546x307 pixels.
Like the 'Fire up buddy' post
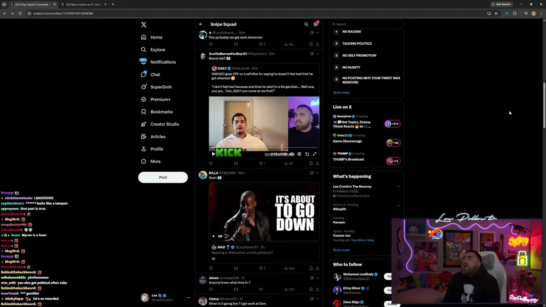tap(261, 44)
